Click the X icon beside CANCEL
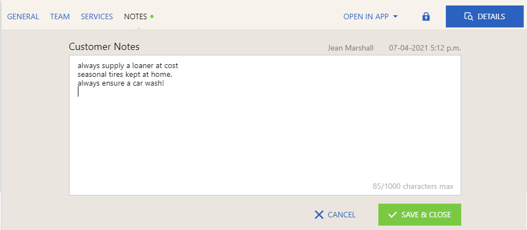The width and height of the screenshot is (527, 230). (319, 215)
